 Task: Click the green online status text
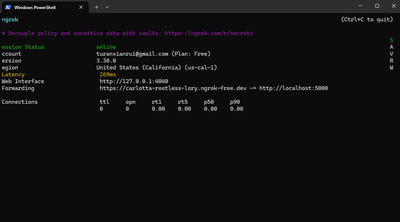[x=106, y=47]
